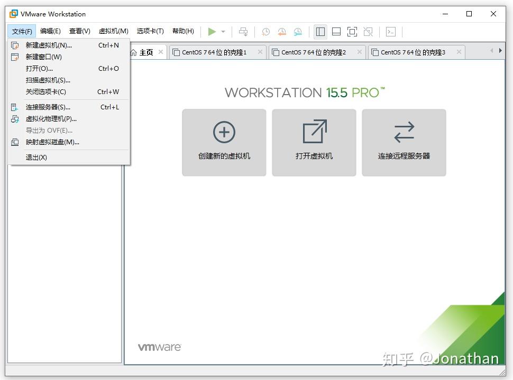Click the VMware Workstation title bar logo

(x=13, y=14)
